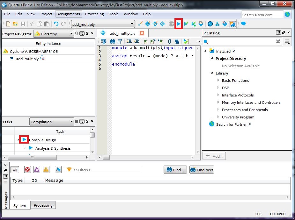The image size is (295, 220).
Task: Start Compilation from the main toolbar
Action: pos(179,24)
